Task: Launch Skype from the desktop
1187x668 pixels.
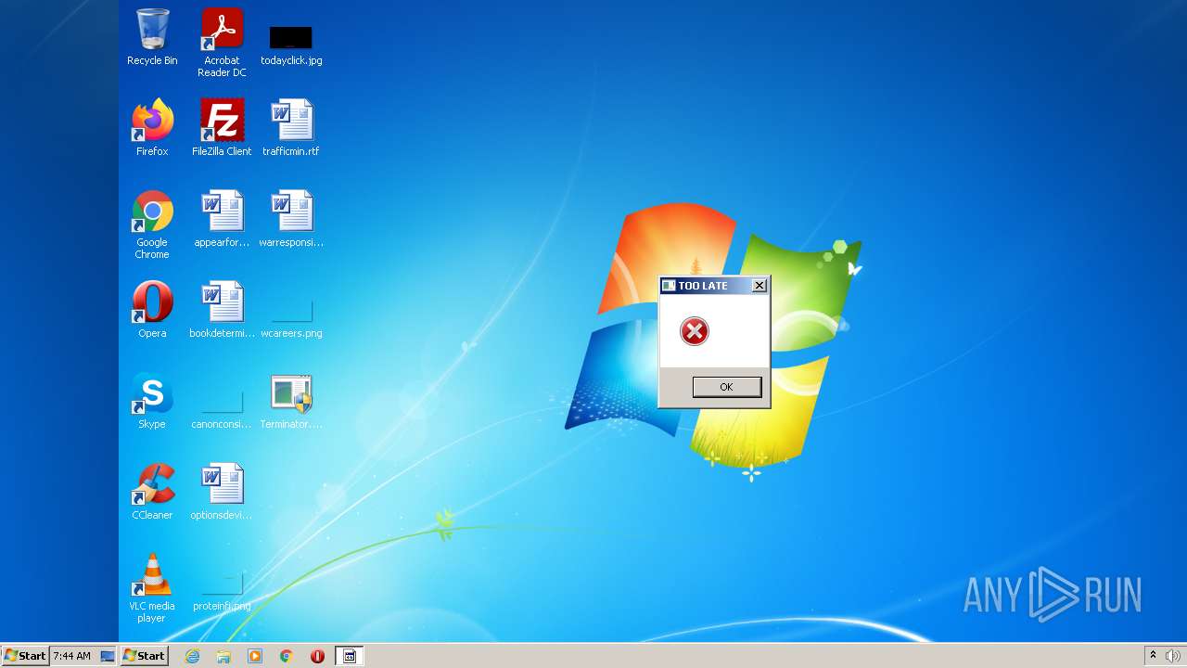Action: click(x=152, y=401)
